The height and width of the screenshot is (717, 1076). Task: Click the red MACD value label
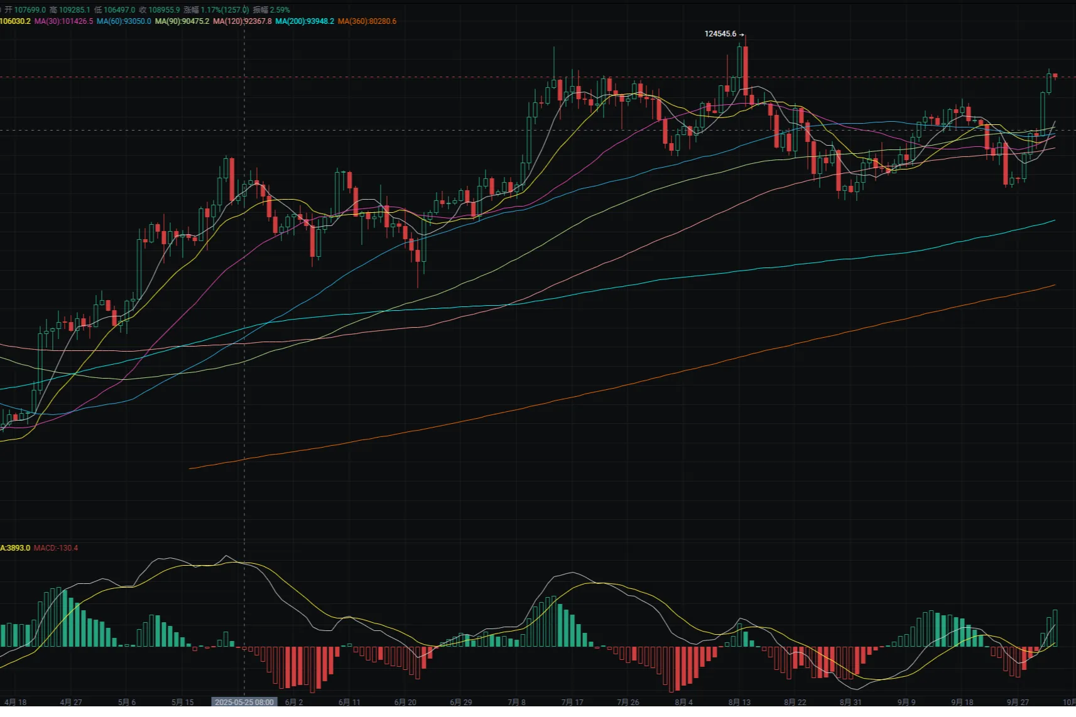pos(56,548)
